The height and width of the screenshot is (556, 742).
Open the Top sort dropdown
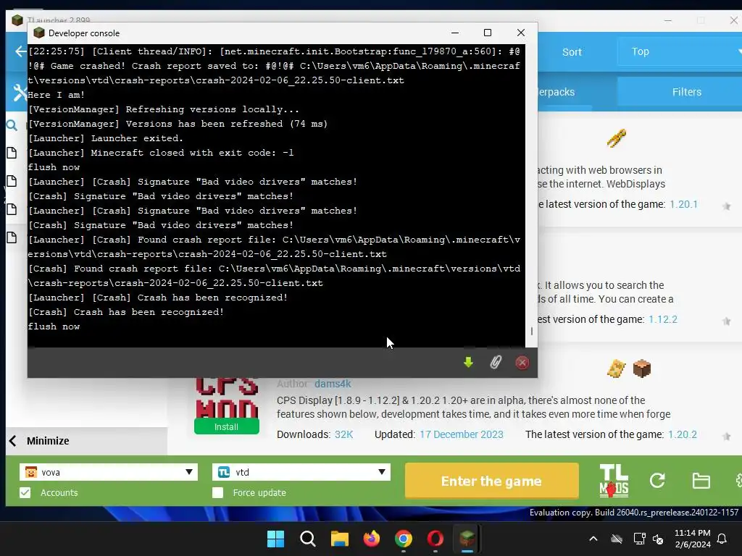pyautogui.click(x=681, y=51)
